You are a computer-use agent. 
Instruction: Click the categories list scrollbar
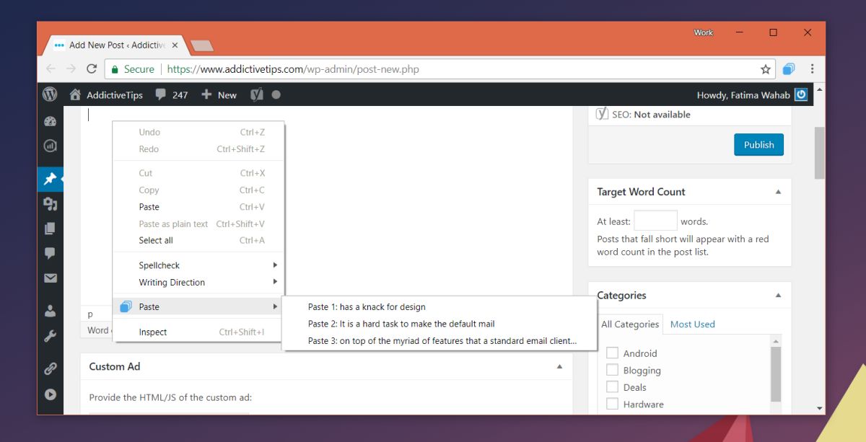[777, 374]
